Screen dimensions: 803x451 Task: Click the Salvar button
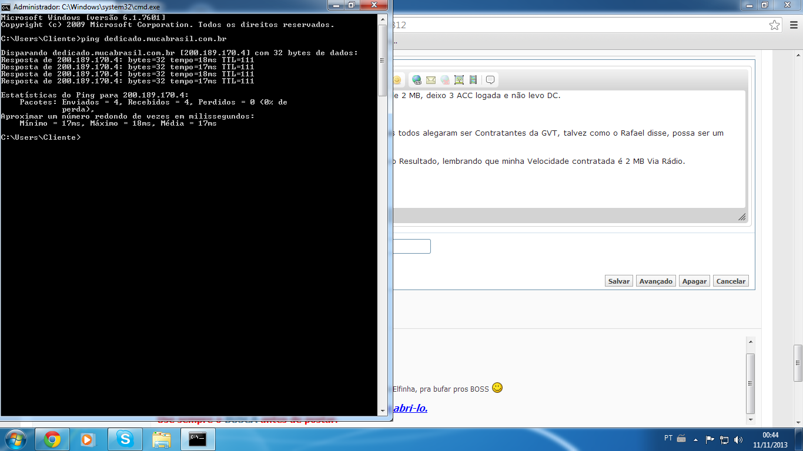tap(618, 281)
